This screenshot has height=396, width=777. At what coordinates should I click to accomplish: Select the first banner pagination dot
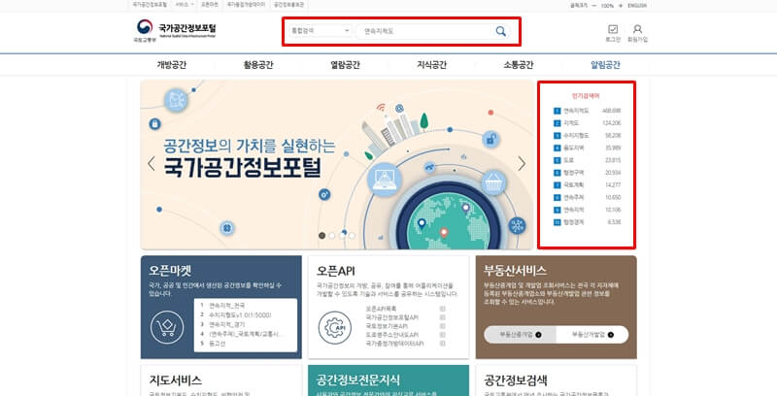[x=322, y=236]
